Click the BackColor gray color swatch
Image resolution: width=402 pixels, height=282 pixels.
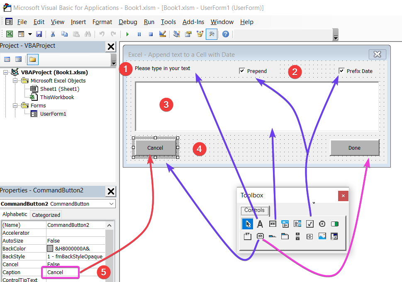(50, 248)
